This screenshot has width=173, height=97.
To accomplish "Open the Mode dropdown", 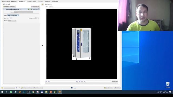I will point(13,15).
